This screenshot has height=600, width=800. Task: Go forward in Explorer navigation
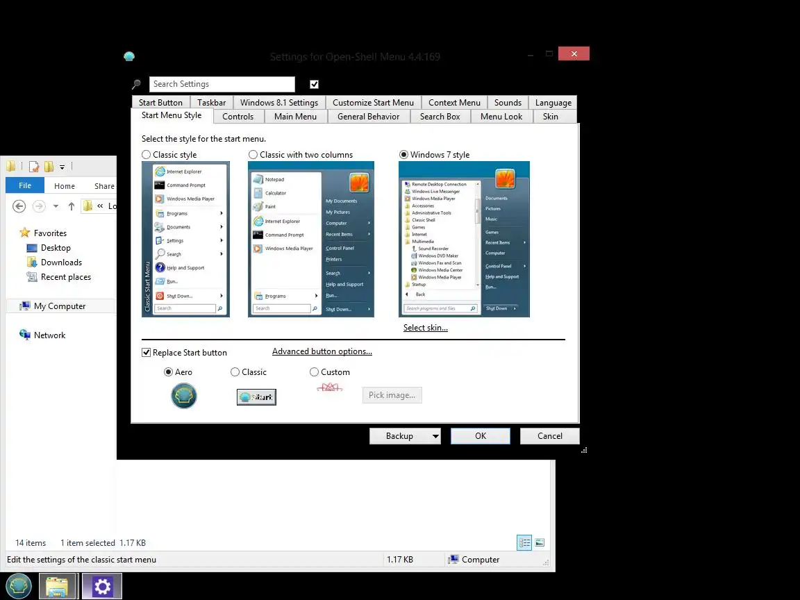pos(39,206)
